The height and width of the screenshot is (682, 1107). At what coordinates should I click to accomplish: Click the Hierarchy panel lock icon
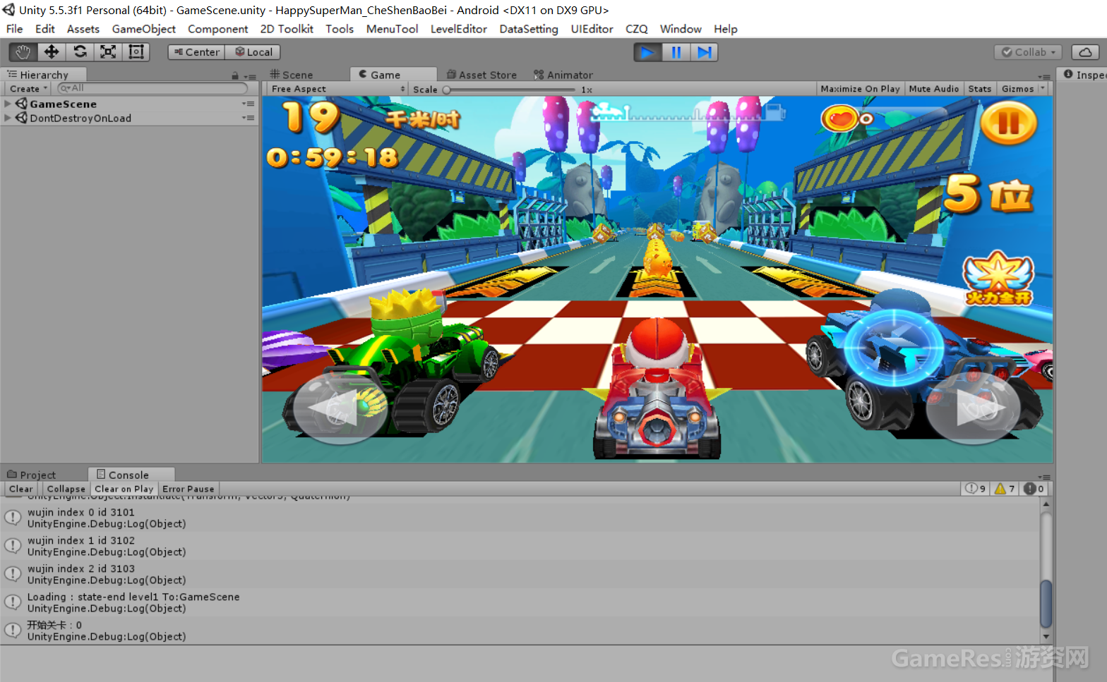(235, 75)
